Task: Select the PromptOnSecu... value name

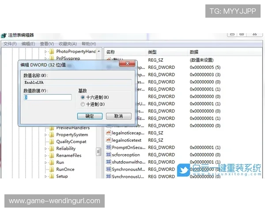Action: [x=129, y=148]
